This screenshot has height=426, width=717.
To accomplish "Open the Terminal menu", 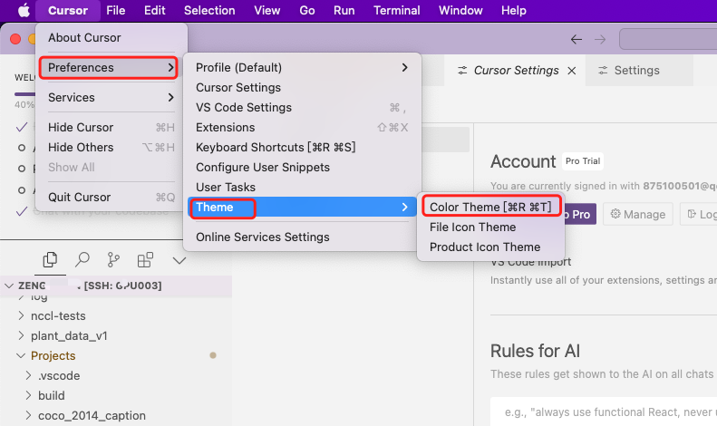I will (x=396, y=10).
